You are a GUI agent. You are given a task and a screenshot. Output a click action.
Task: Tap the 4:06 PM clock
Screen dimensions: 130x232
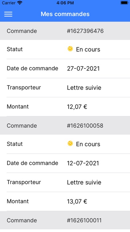pyautogui.click(x=65, y=3)
